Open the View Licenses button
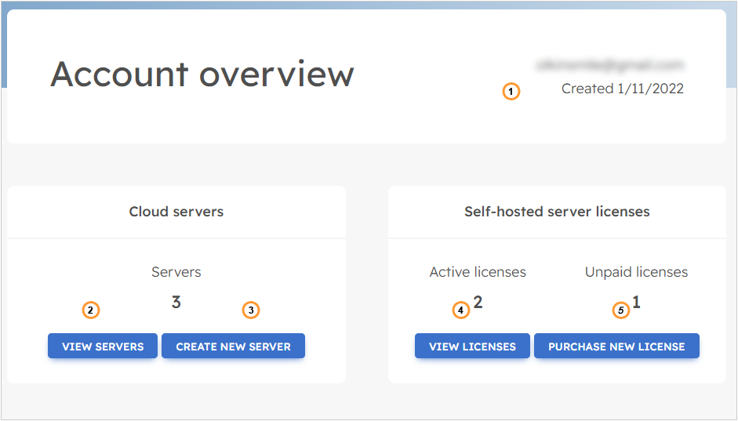The height and width of the screenshot is (421, 738). coord(472,347)
